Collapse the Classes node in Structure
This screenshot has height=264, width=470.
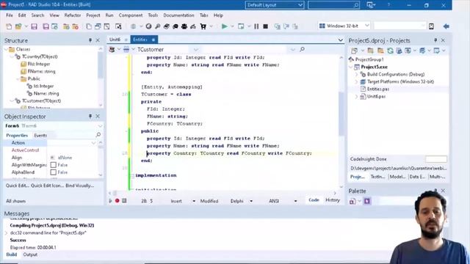[x=7, y=49]
